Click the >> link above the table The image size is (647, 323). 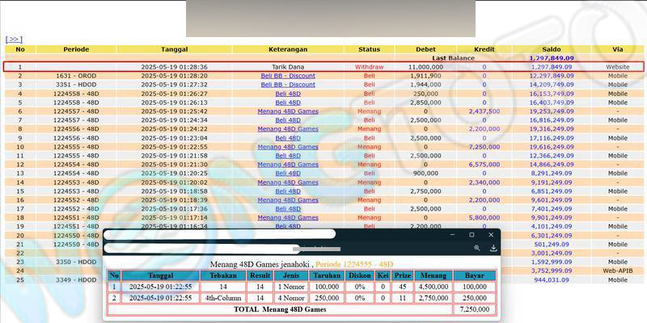(14, 39)
